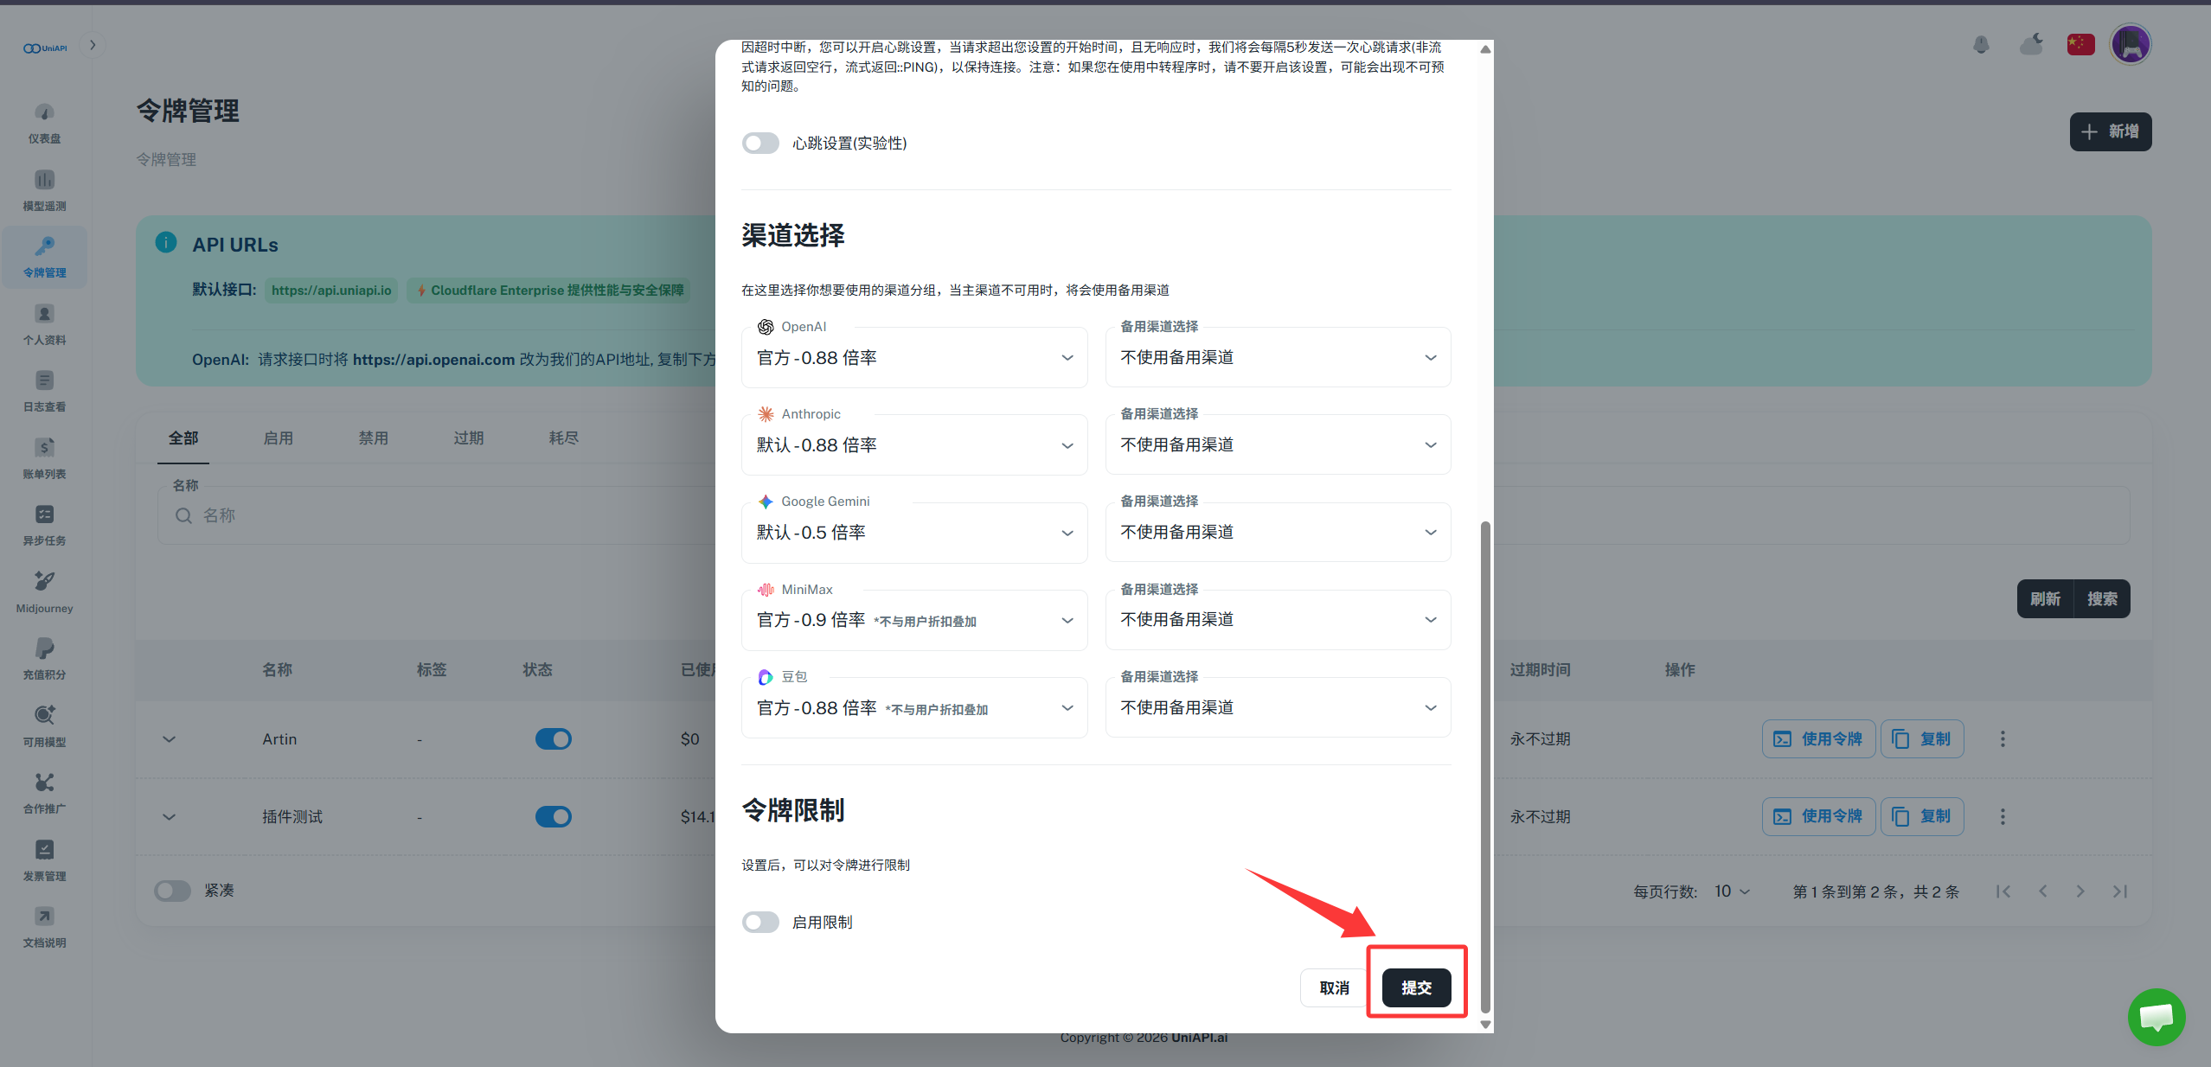2211x1067 pixels.
Task: Go to the next page of table
Action: pos(2080,891)
